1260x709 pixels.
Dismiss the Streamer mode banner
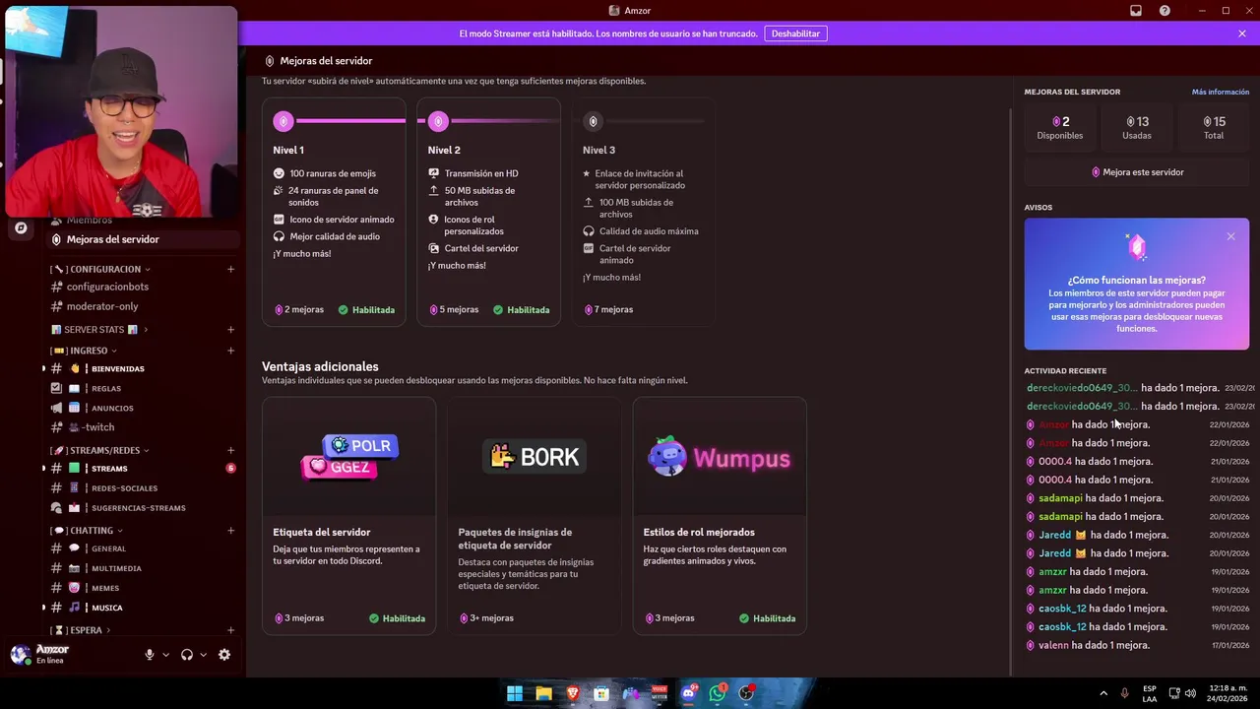click(x=1242, y=33)
